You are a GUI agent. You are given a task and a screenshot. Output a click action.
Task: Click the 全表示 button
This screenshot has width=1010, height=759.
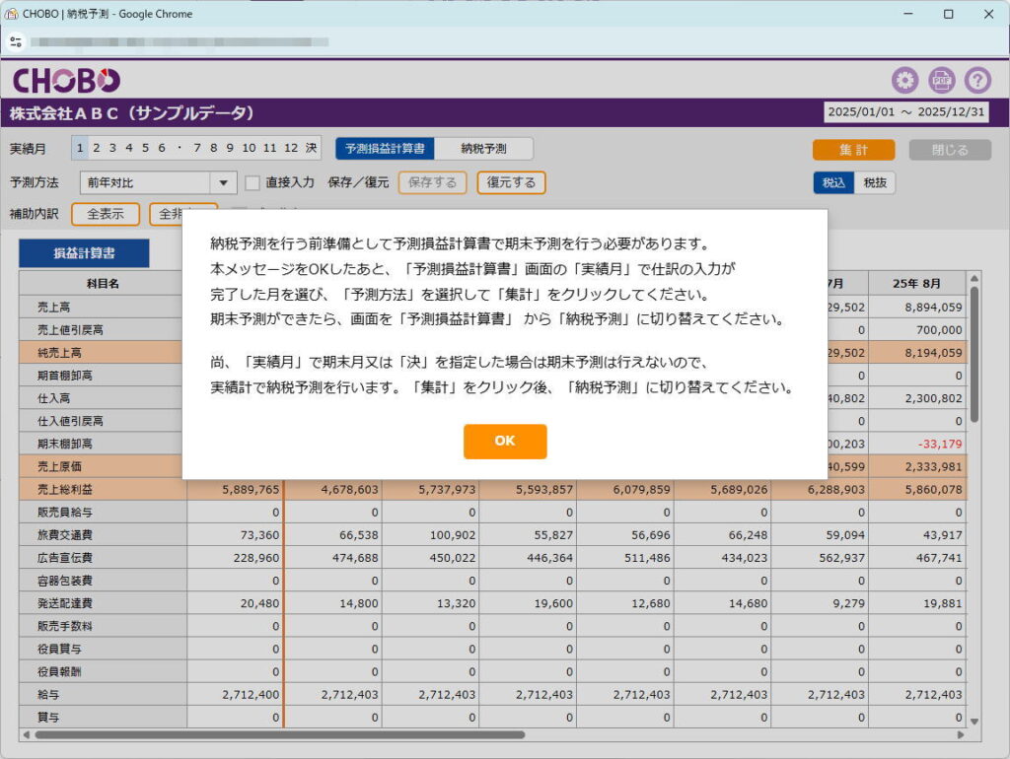[x=105, y=214]
